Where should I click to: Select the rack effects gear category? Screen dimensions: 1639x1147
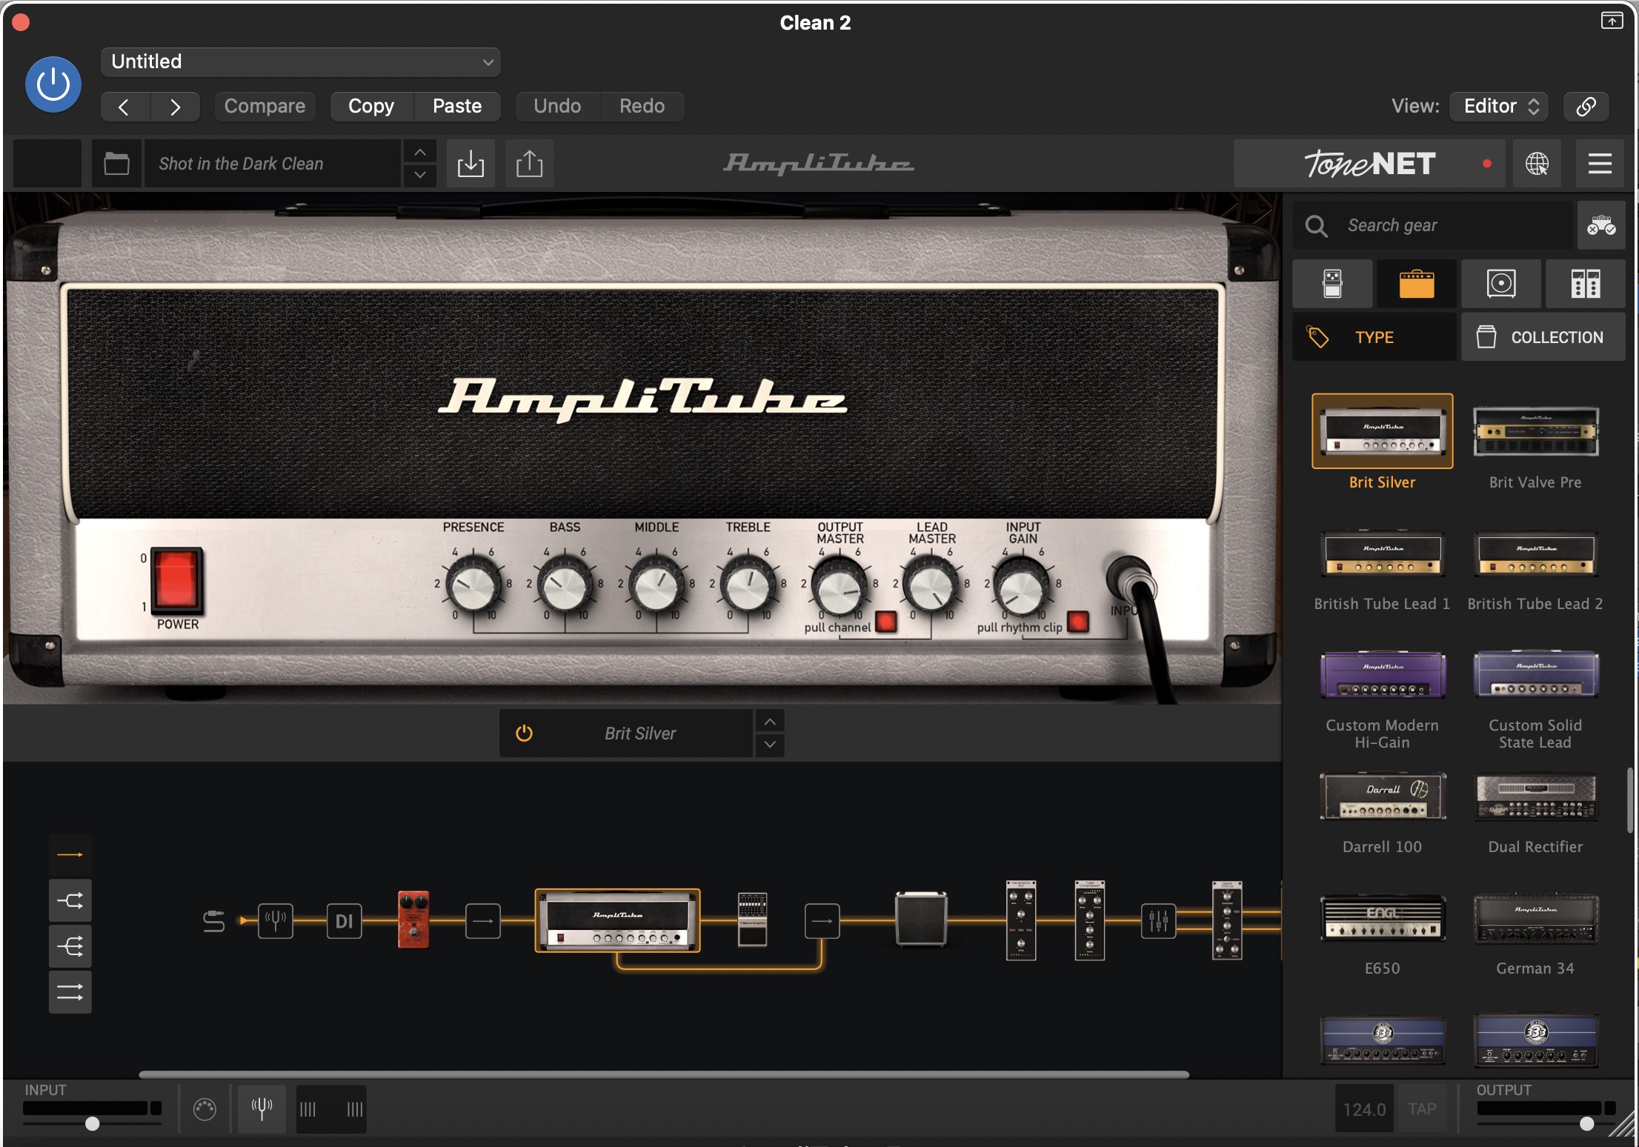point(1586,284)
